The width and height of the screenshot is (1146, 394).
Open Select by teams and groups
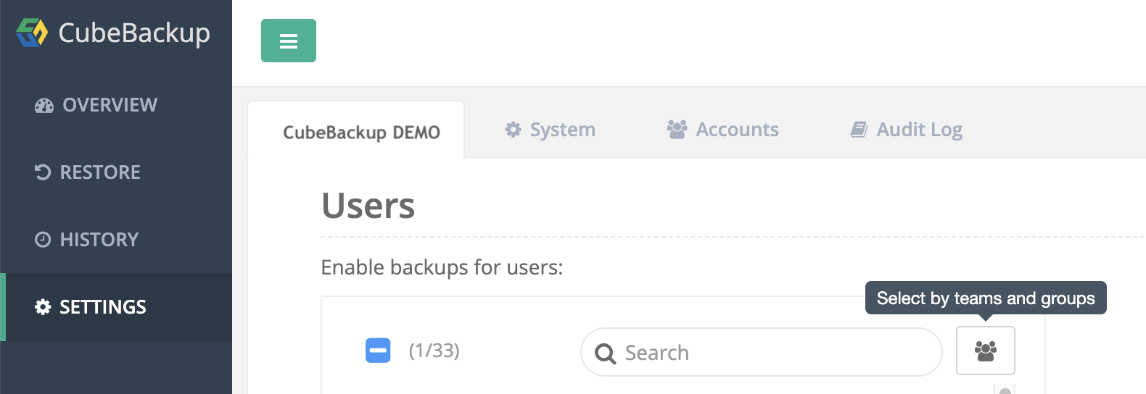click(x=985, y=351)
